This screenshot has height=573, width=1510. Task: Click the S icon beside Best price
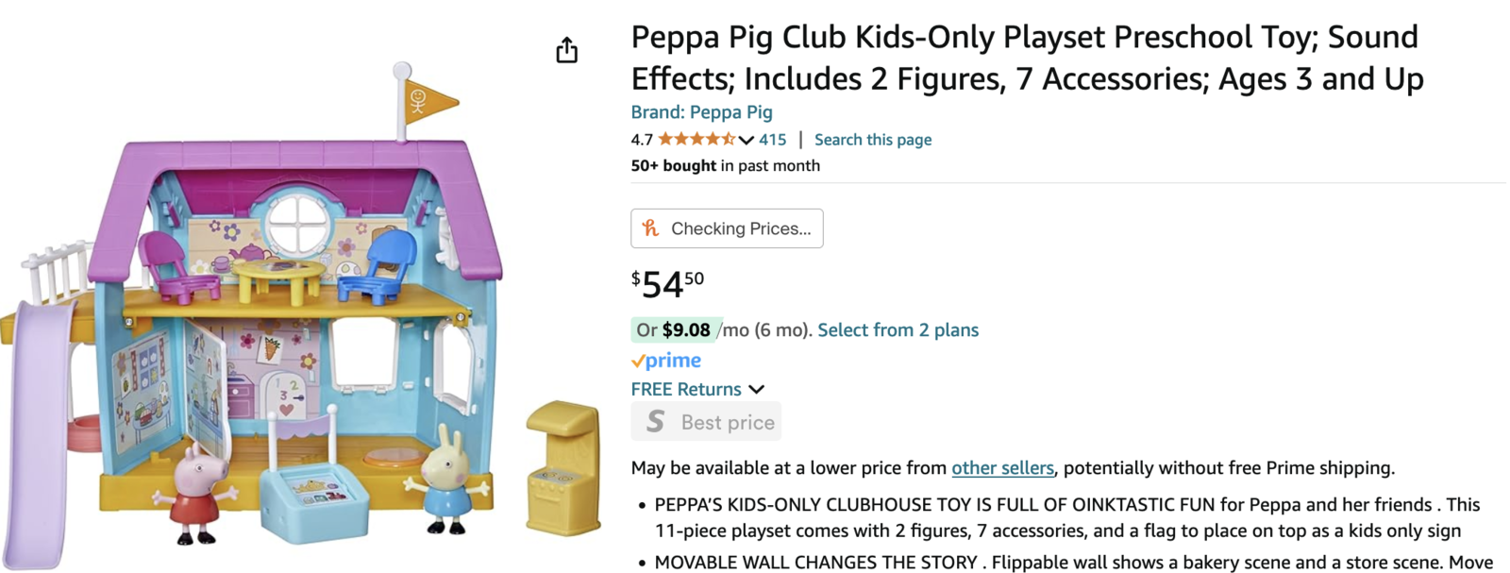click(655, 422)
